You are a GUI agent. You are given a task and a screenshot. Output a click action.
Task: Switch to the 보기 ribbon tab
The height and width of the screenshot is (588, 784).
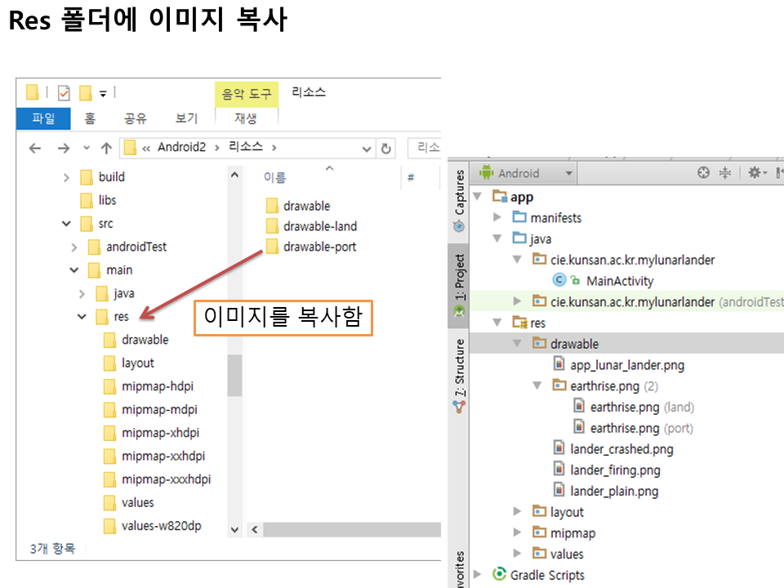tap(186, 118)
